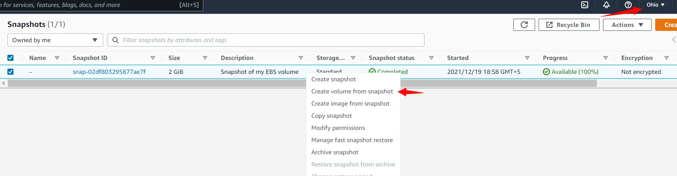The image size is (677, 176).
Task: Choose Archive snapshot menu entry
Action: (x=335, y=153)
